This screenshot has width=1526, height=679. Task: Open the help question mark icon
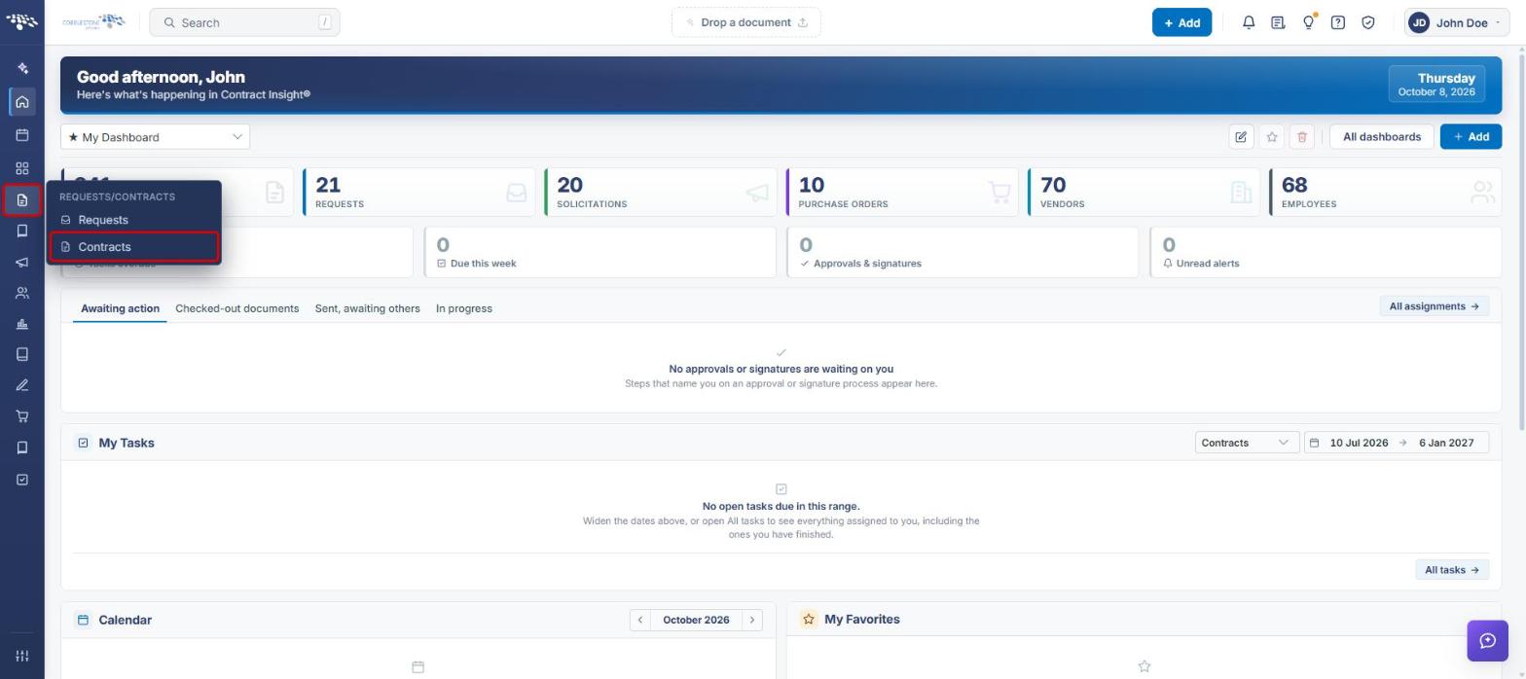point(1338,22)
